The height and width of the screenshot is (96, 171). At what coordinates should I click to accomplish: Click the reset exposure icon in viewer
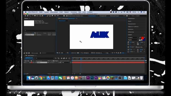121,53
